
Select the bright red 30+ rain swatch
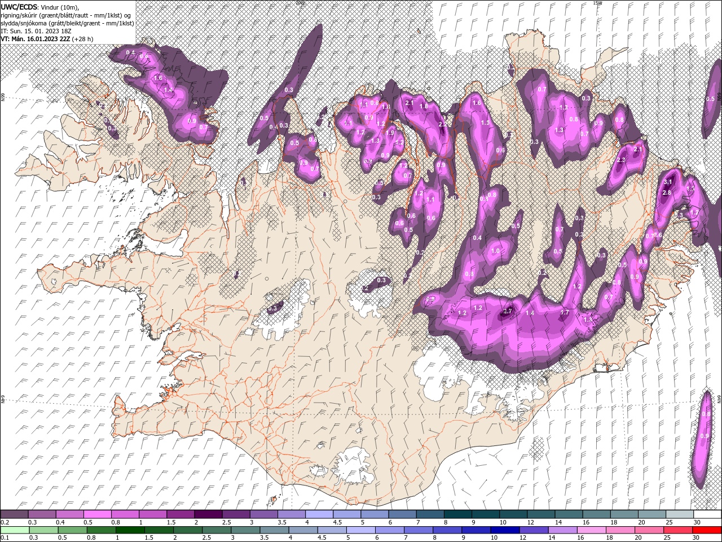click(x=707, y=530)
